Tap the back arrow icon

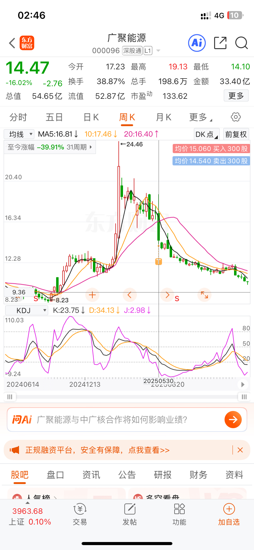coord(12,43)
